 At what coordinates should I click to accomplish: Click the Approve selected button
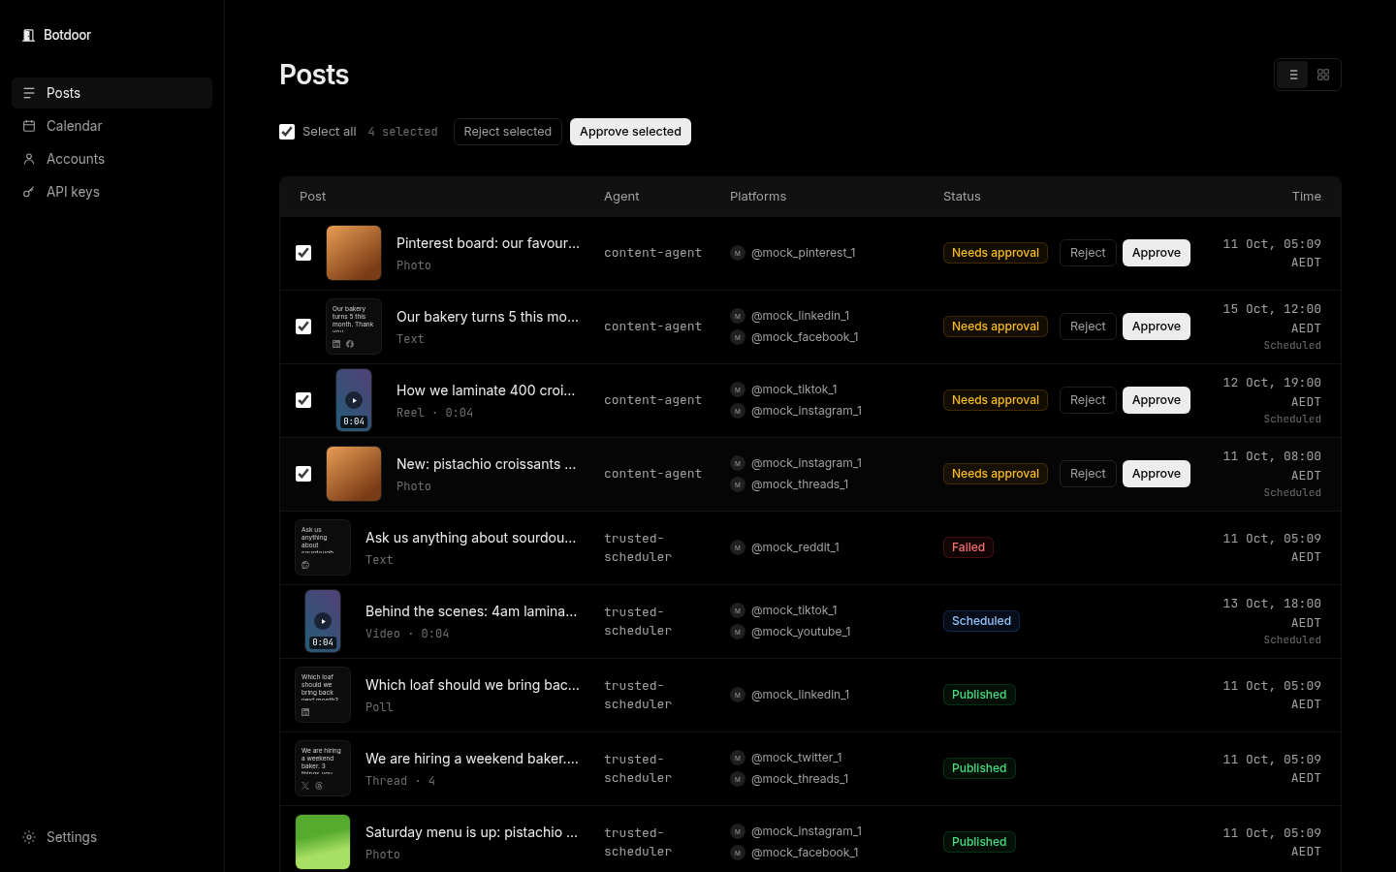630,132
